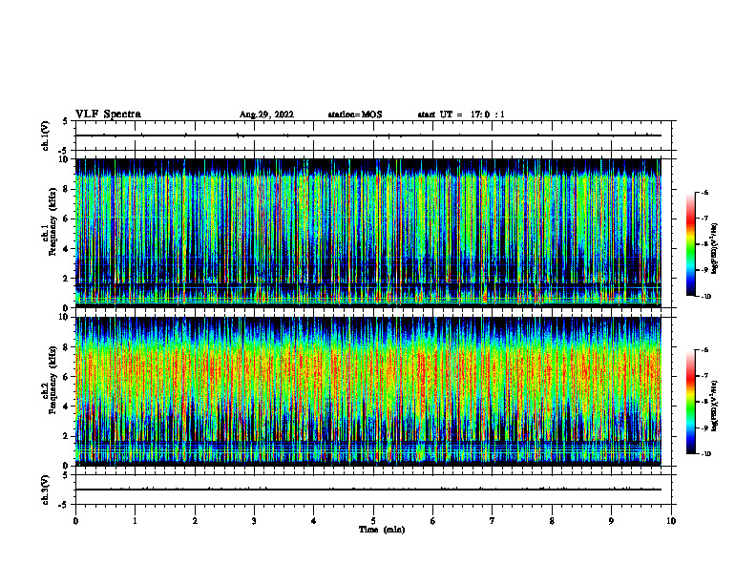The width and height of the screenshot is (756, 584).
Task: Click the time axis tick label "7"
Action: [x=493, y=521]
